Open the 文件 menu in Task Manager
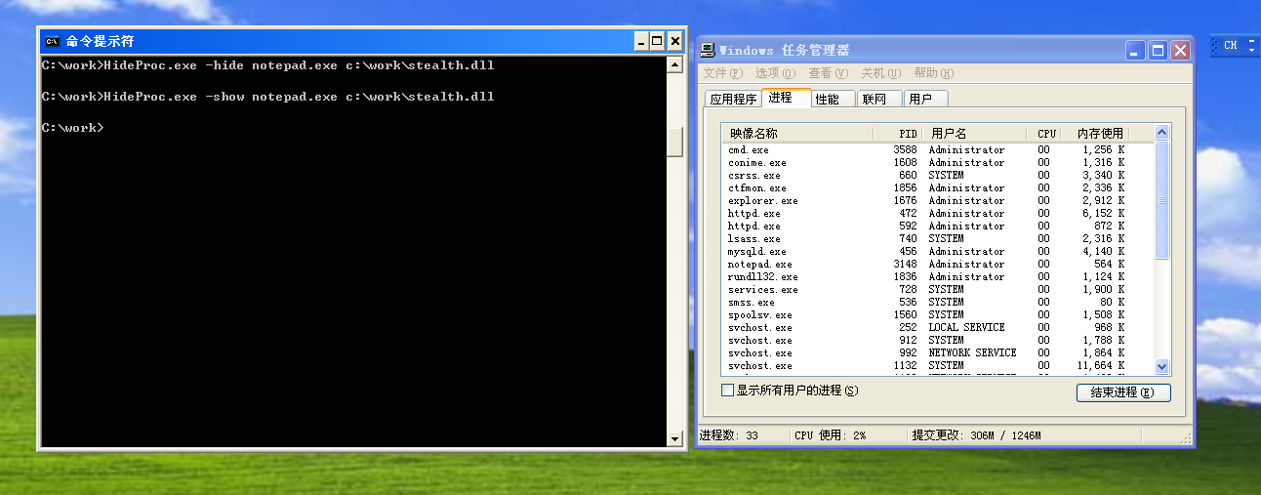This screenshot has height=495, width=1261. click(722, 73)
